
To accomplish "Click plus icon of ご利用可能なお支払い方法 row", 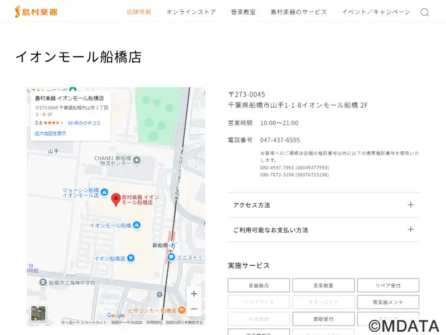I will (410, 229).
